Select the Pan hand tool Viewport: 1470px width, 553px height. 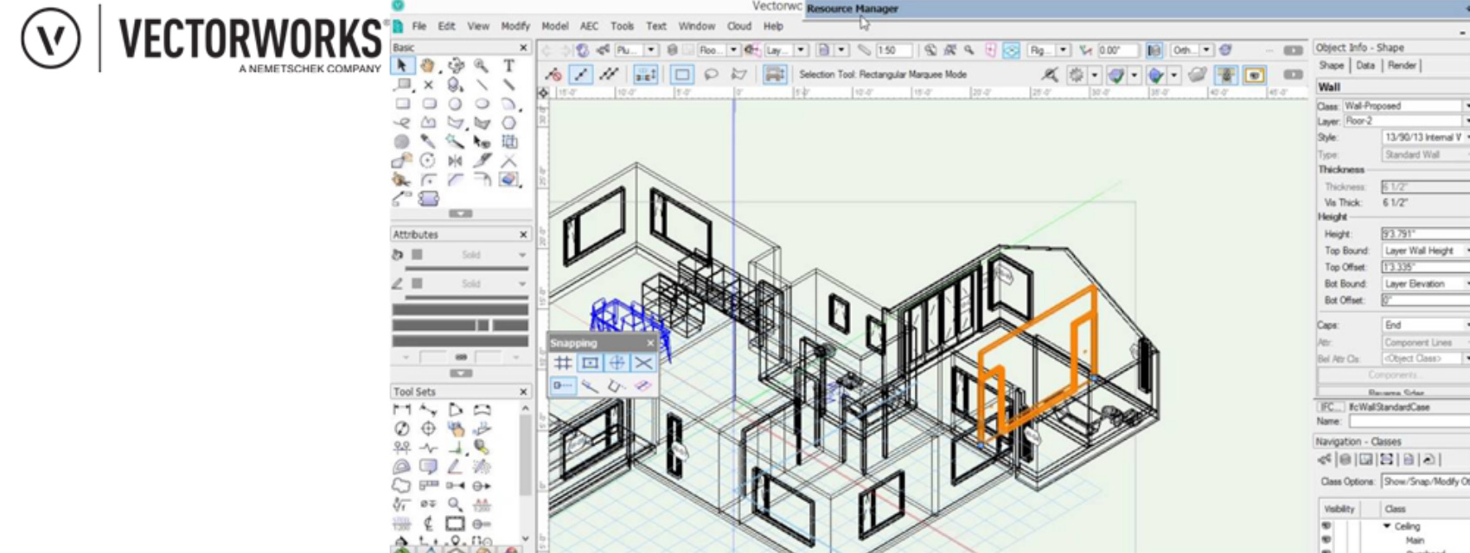pyautogui.click(x=428, y=66)
